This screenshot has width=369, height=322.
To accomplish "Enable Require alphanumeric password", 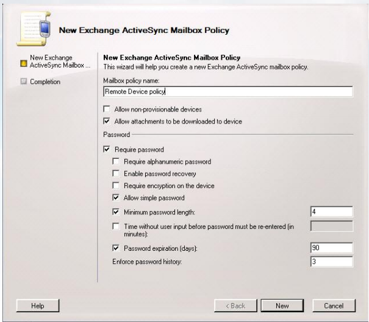I will (x=116, y=161).
